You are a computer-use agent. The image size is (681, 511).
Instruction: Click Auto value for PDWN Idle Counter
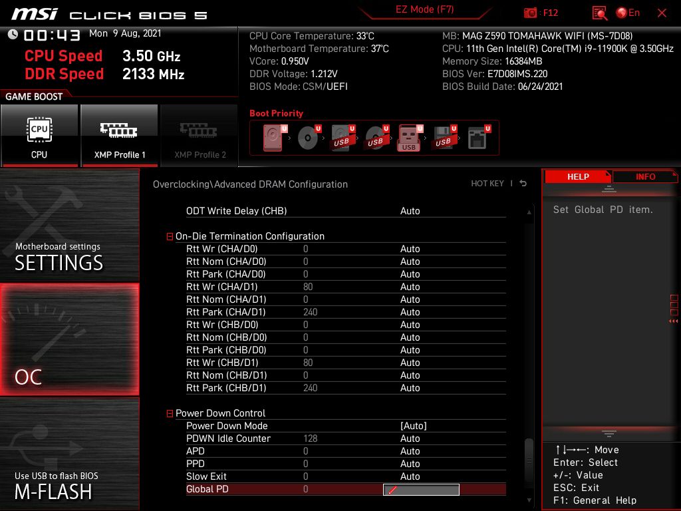(410, 438)
